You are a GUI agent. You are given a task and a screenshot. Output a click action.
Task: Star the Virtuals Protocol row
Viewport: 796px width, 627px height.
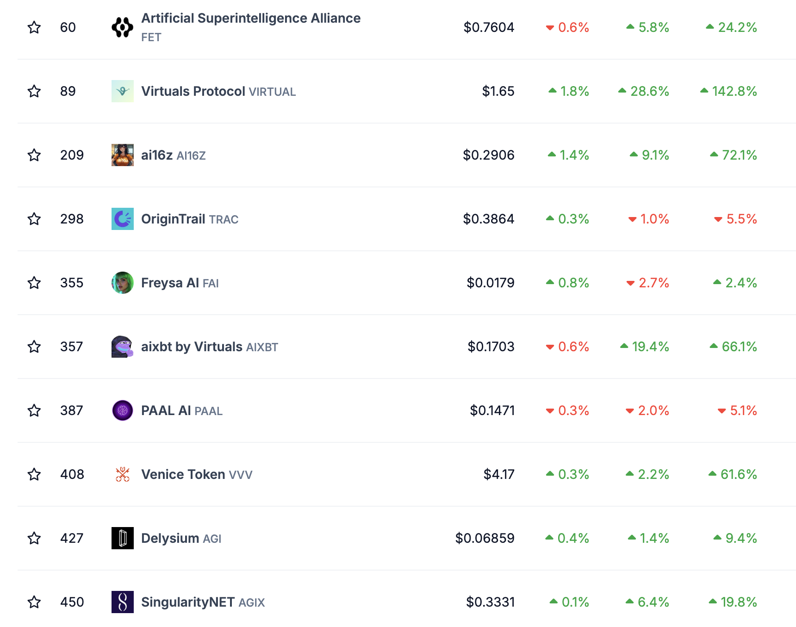pos(34,91)
